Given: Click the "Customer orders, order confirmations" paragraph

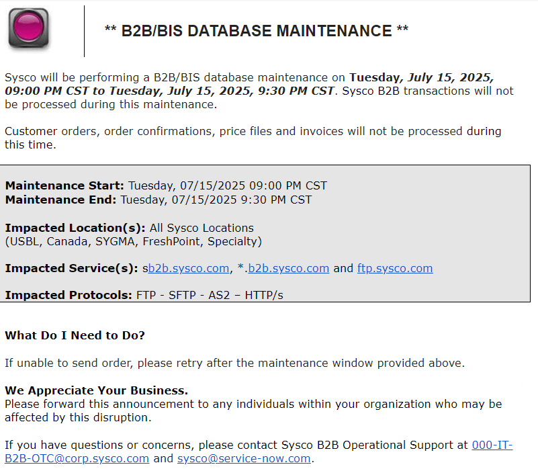Looking at the screenshot, I should click(x=253, y=131).
